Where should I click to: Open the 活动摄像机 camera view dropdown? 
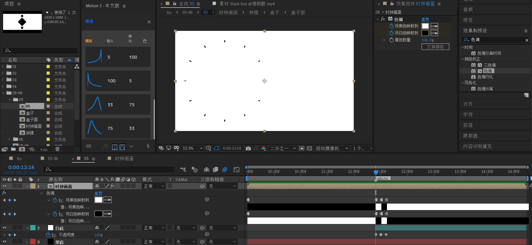[332, 148]
